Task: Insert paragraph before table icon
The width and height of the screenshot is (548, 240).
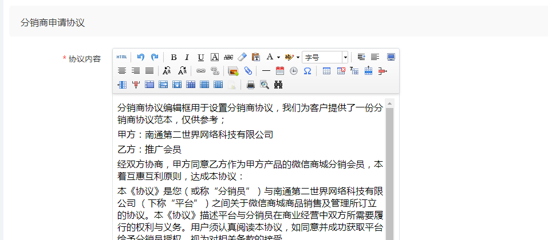Action: pos(354,71)
